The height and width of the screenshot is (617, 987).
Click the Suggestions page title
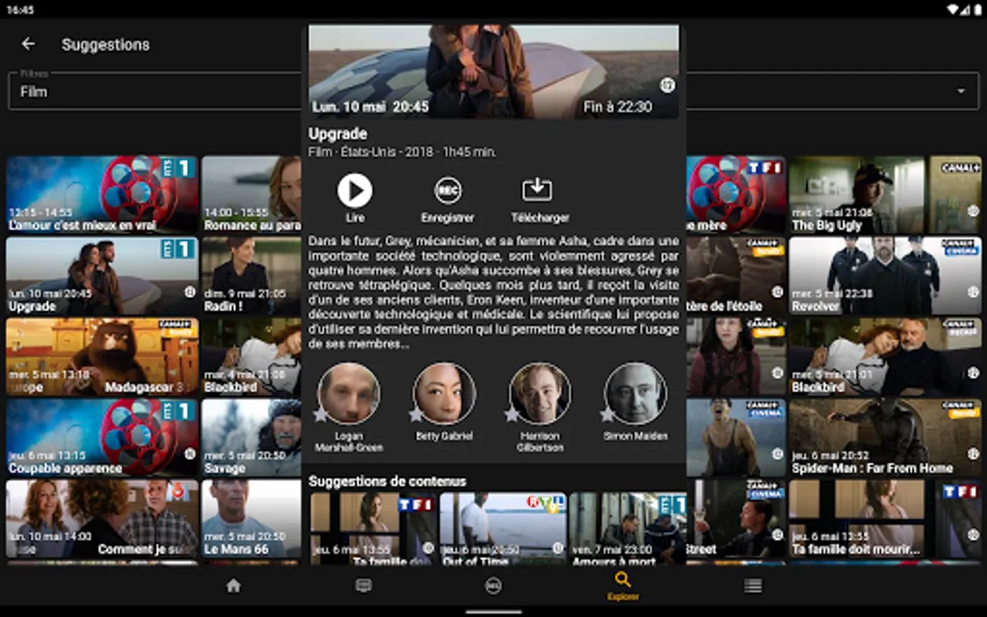coord(106,45)
